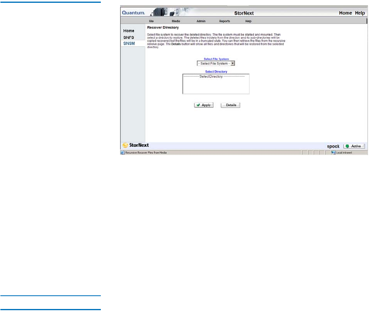Click the green Active status indicator icon
Viewport: 376px width, 313px height.
point(347,146)
